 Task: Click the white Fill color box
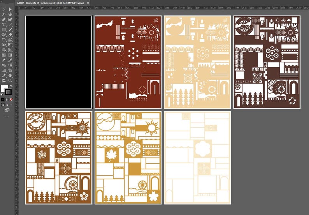[x=4, y=88]
